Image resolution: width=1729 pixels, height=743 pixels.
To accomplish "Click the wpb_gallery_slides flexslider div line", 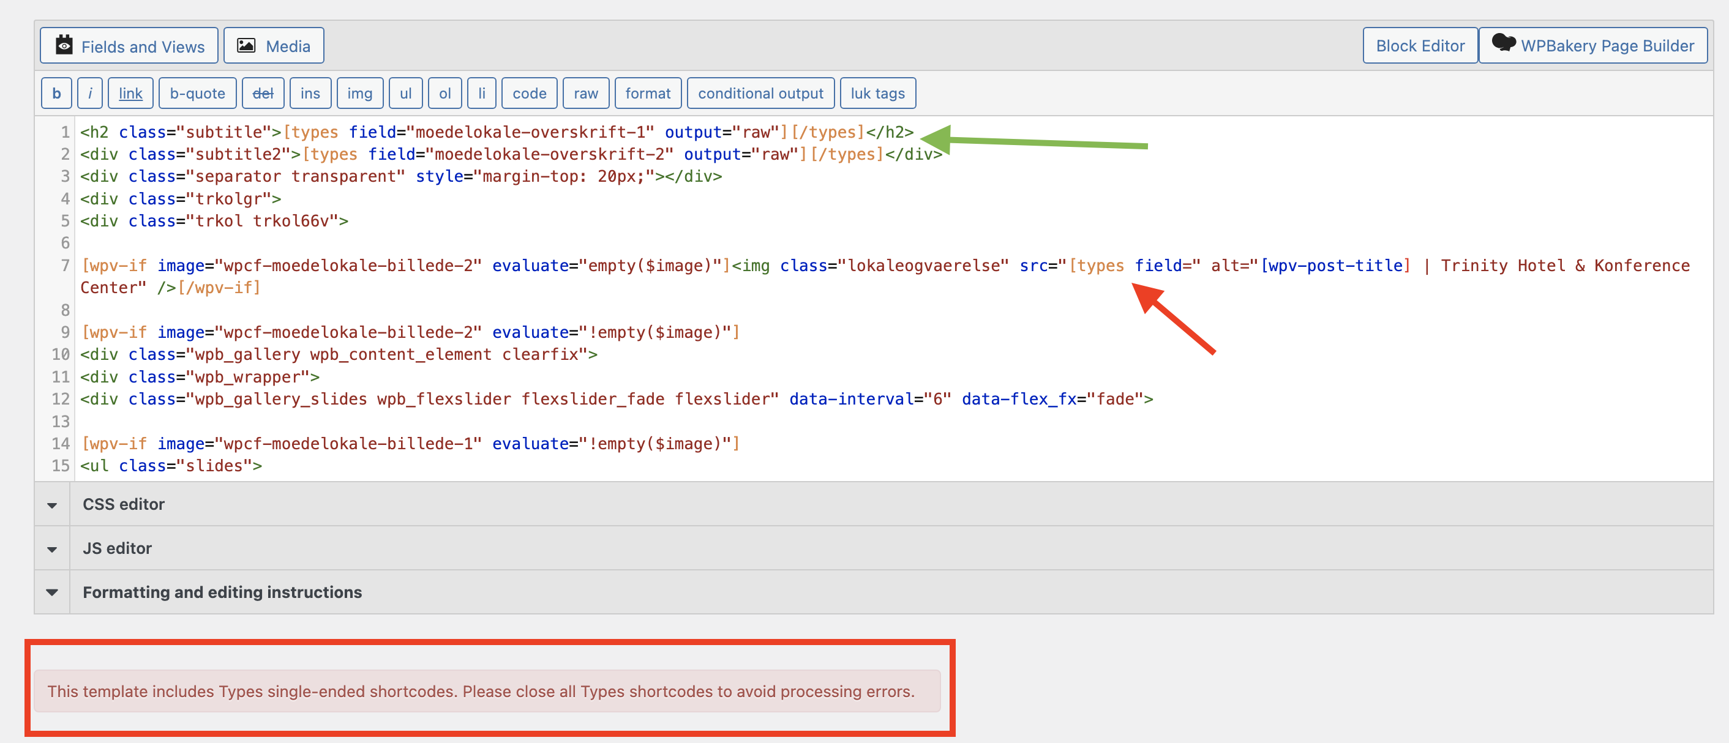I will pyautogui.click(x=617, y=400).
